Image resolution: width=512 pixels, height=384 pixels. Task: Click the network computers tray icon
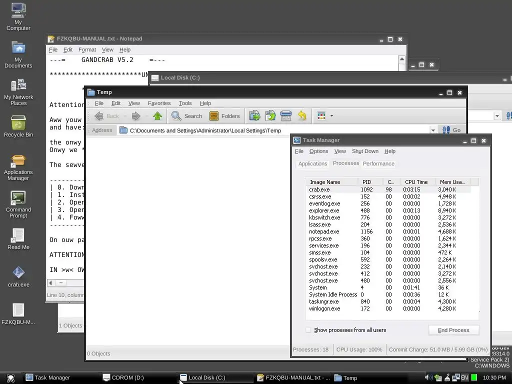pos(456,378)
